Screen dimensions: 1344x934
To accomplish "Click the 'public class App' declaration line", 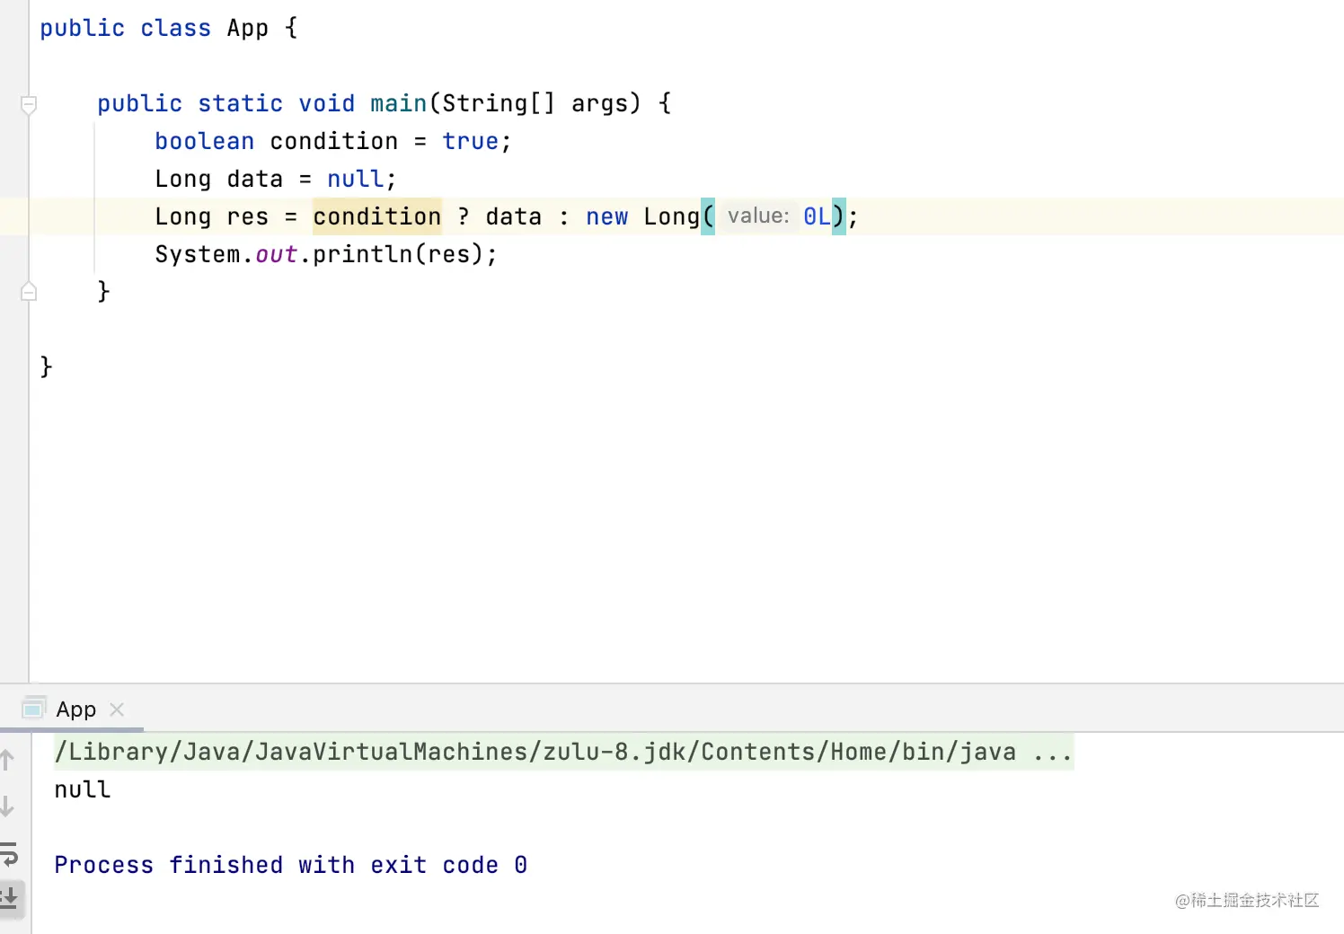I will click(169, 28).
